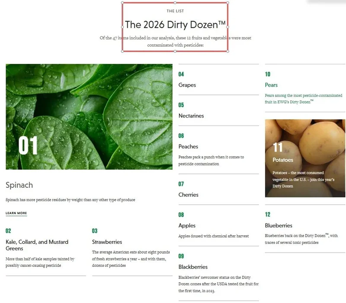Click the bottom-middle handle of the selection box
Image resolution: width=346 pixels, height=303 pixels.
pos(175,51)
